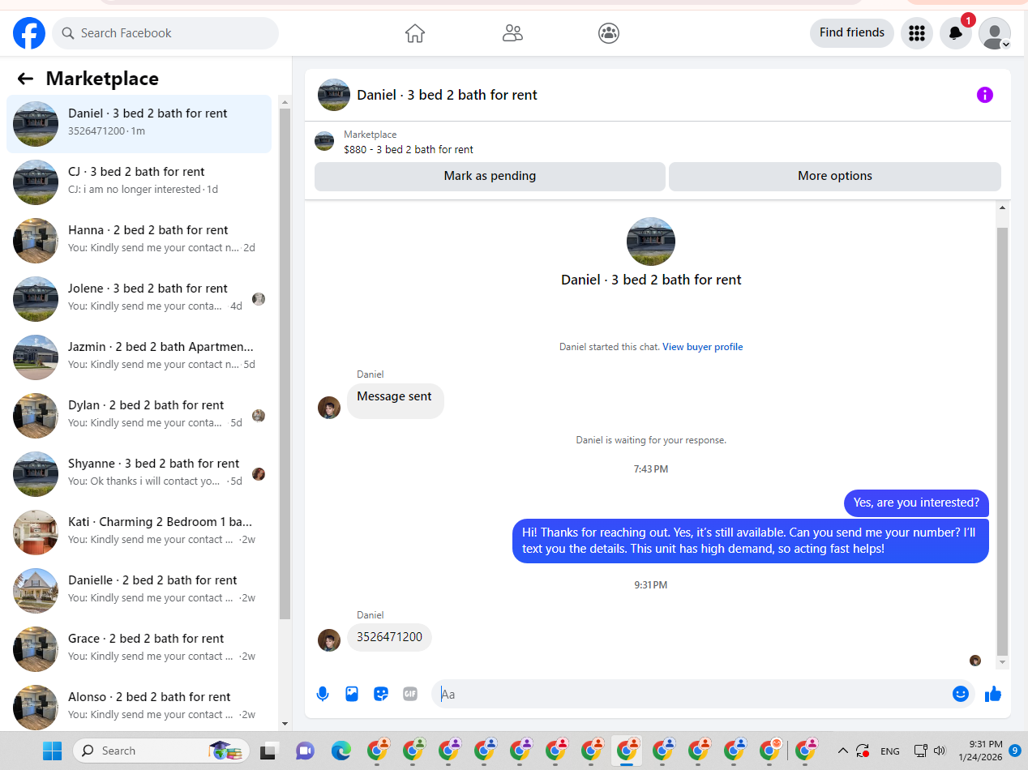Open Microsoft Edge from the taskbar
This screenshot has height=770, width=1028.
click(x=341, y=751)
